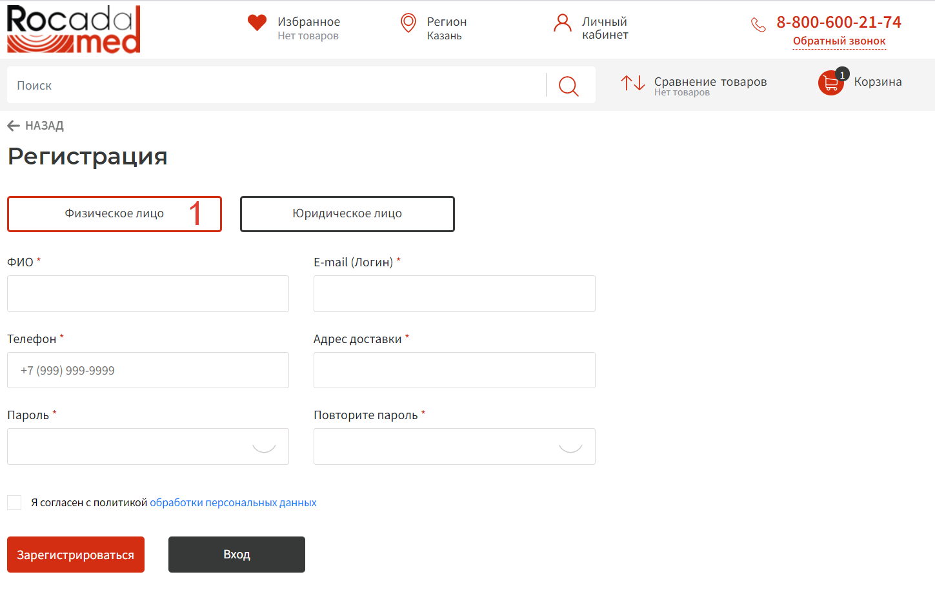
Task: Click the Зарегистрироваться button
Action: 75,555
